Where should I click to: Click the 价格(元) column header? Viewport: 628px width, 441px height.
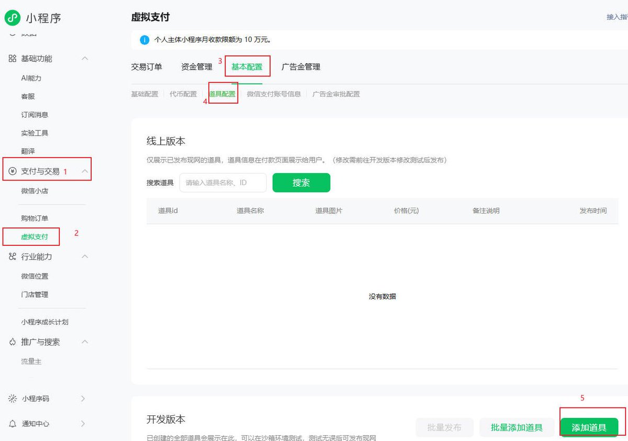[x=407, y=211]
